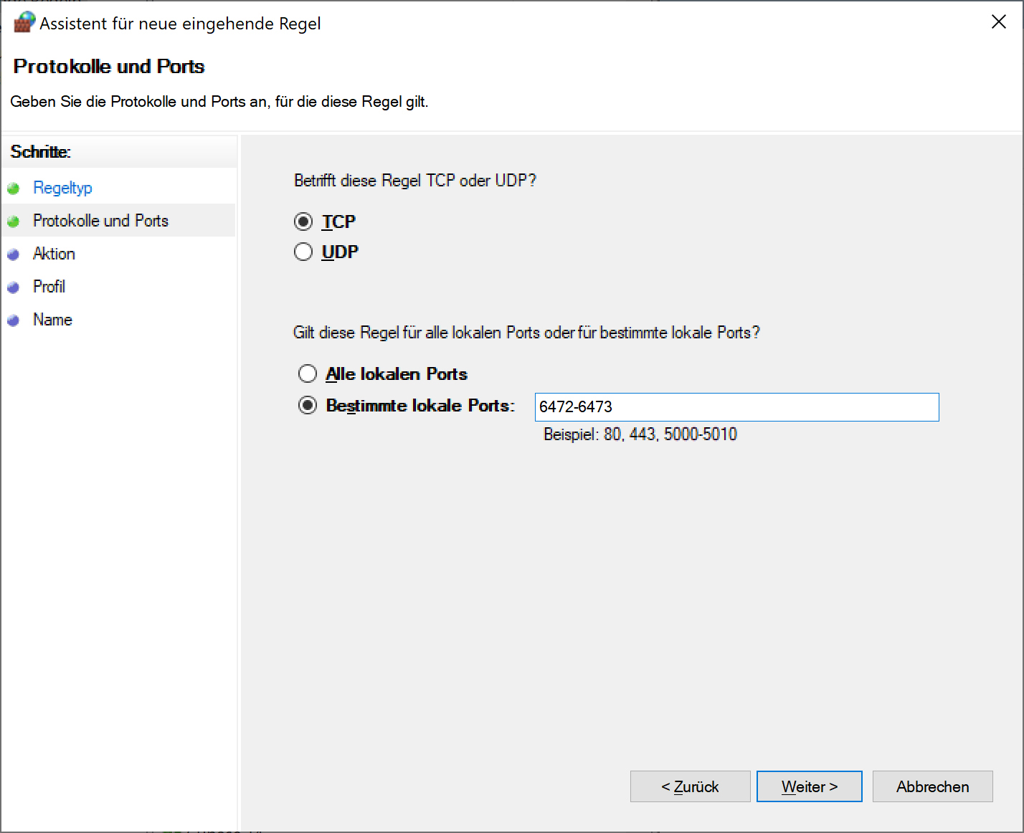Click into the port field containing 6472-6473

point(736,406)
